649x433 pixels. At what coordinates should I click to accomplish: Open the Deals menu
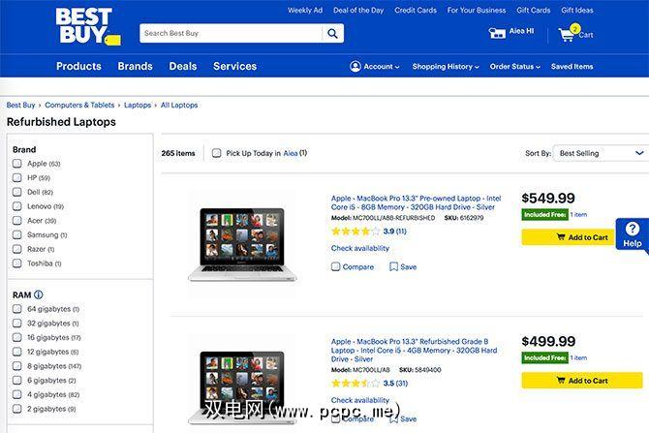point(183,67)
